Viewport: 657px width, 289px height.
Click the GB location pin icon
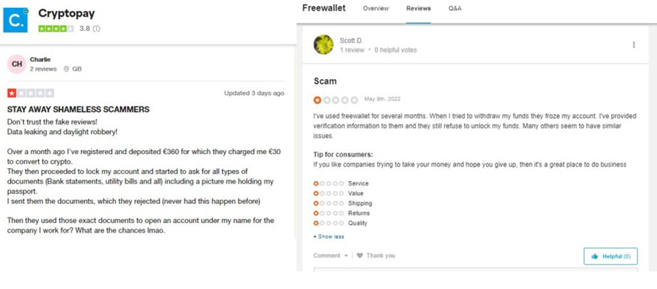point(66,69)
